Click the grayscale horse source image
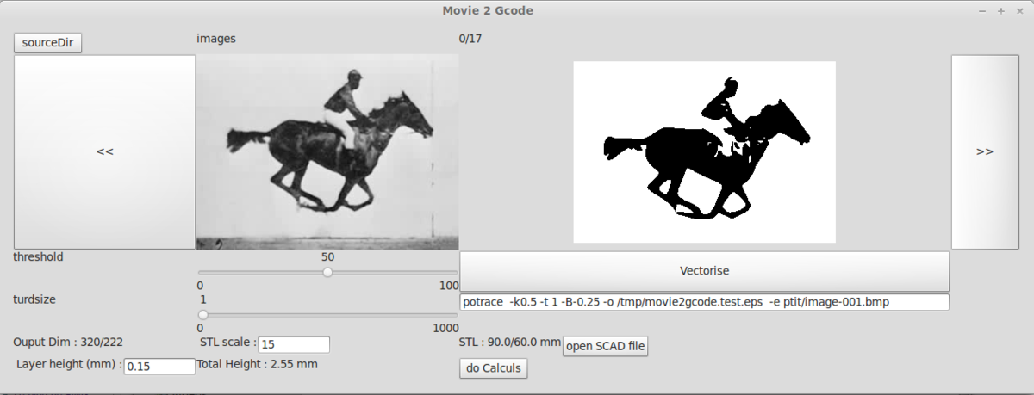 [327, 152]
